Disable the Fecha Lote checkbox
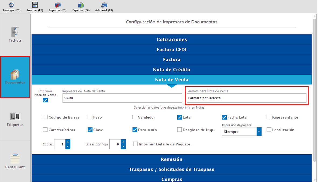 (x=224, y=117)
